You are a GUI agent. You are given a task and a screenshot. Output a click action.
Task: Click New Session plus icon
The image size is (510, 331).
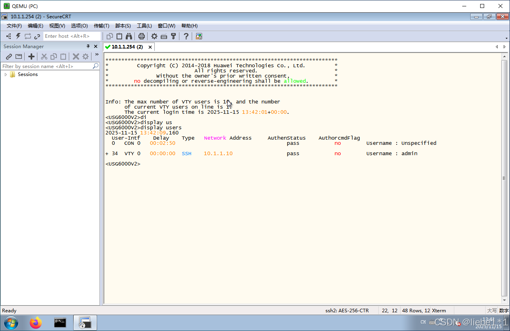coord(31,56)
